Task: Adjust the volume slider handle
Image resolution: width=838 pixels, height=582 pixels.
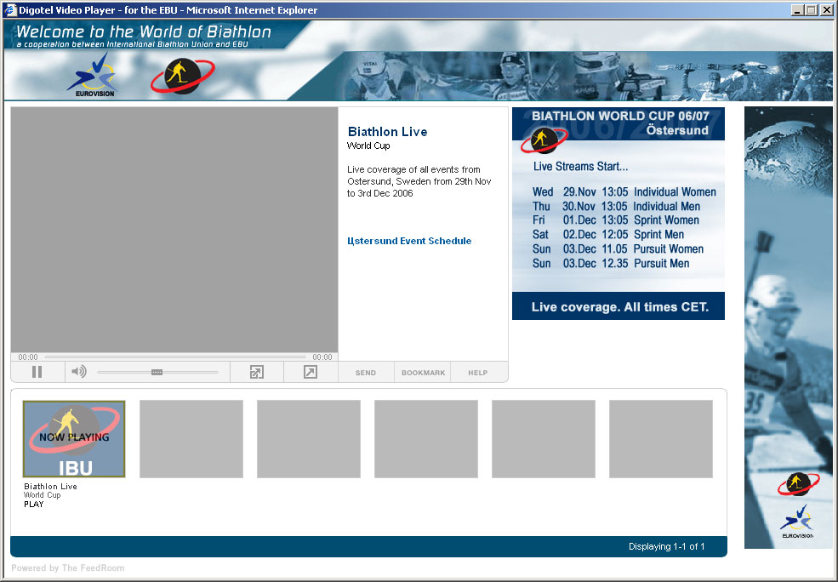Action: pyautogui.click(x=157, y=372)
